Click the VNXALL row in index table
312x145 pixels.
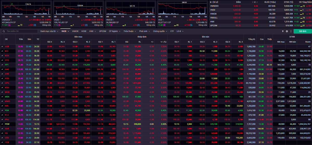[x=261, y=17]
